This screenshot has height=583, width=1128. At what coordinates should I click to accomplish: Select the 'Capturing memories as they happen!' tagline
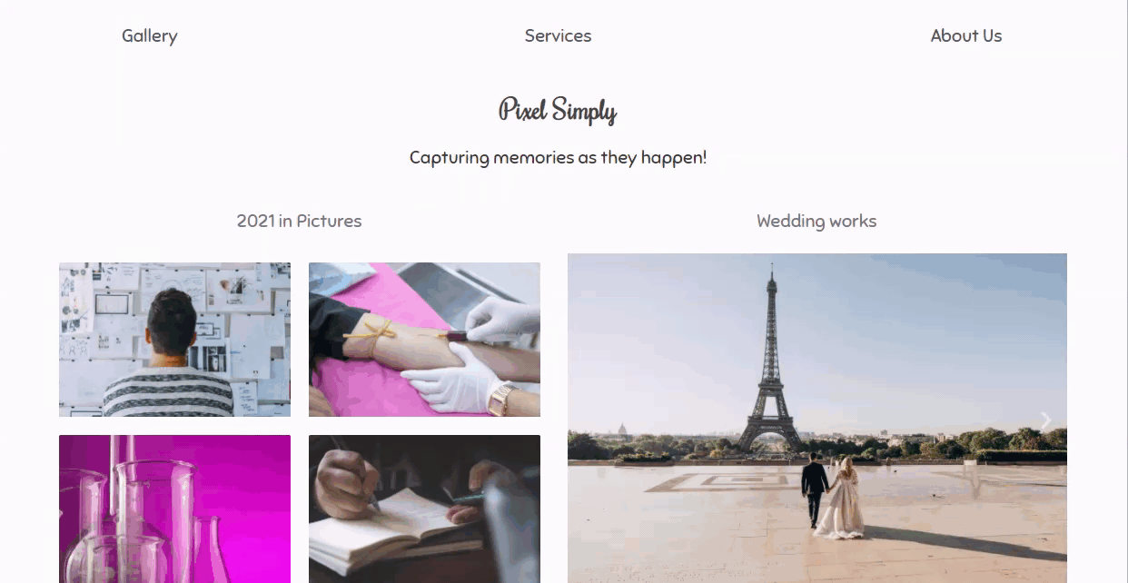coord(558,157)
